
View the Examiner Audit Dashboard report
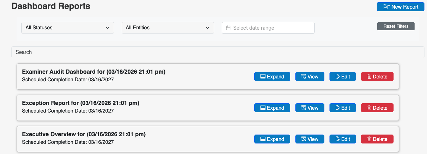310,77
